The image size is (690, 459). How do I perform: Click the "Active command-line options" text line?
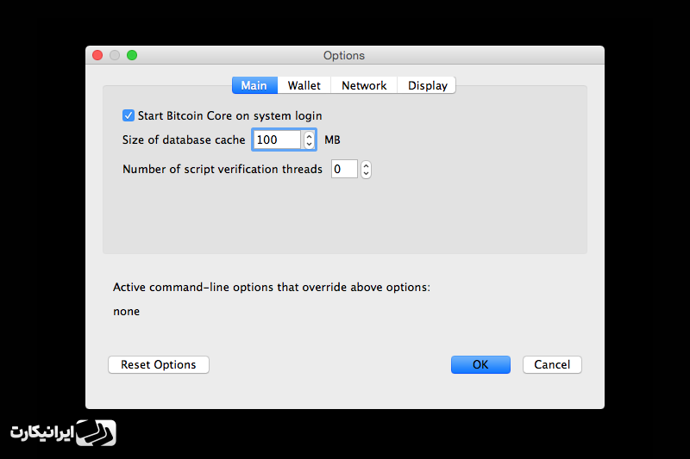(x=272, y=288)
